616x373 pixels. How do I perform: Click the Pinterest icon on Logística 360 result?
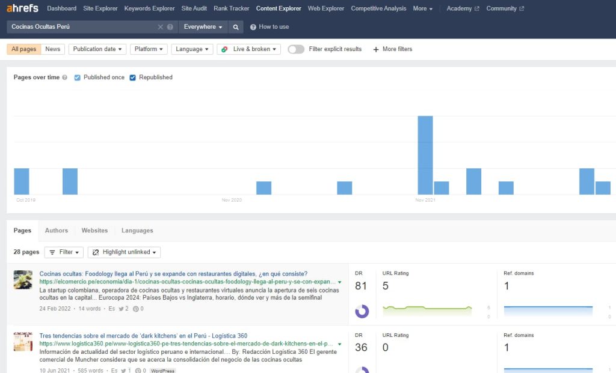pyautogui.click(x=138, y=371)
